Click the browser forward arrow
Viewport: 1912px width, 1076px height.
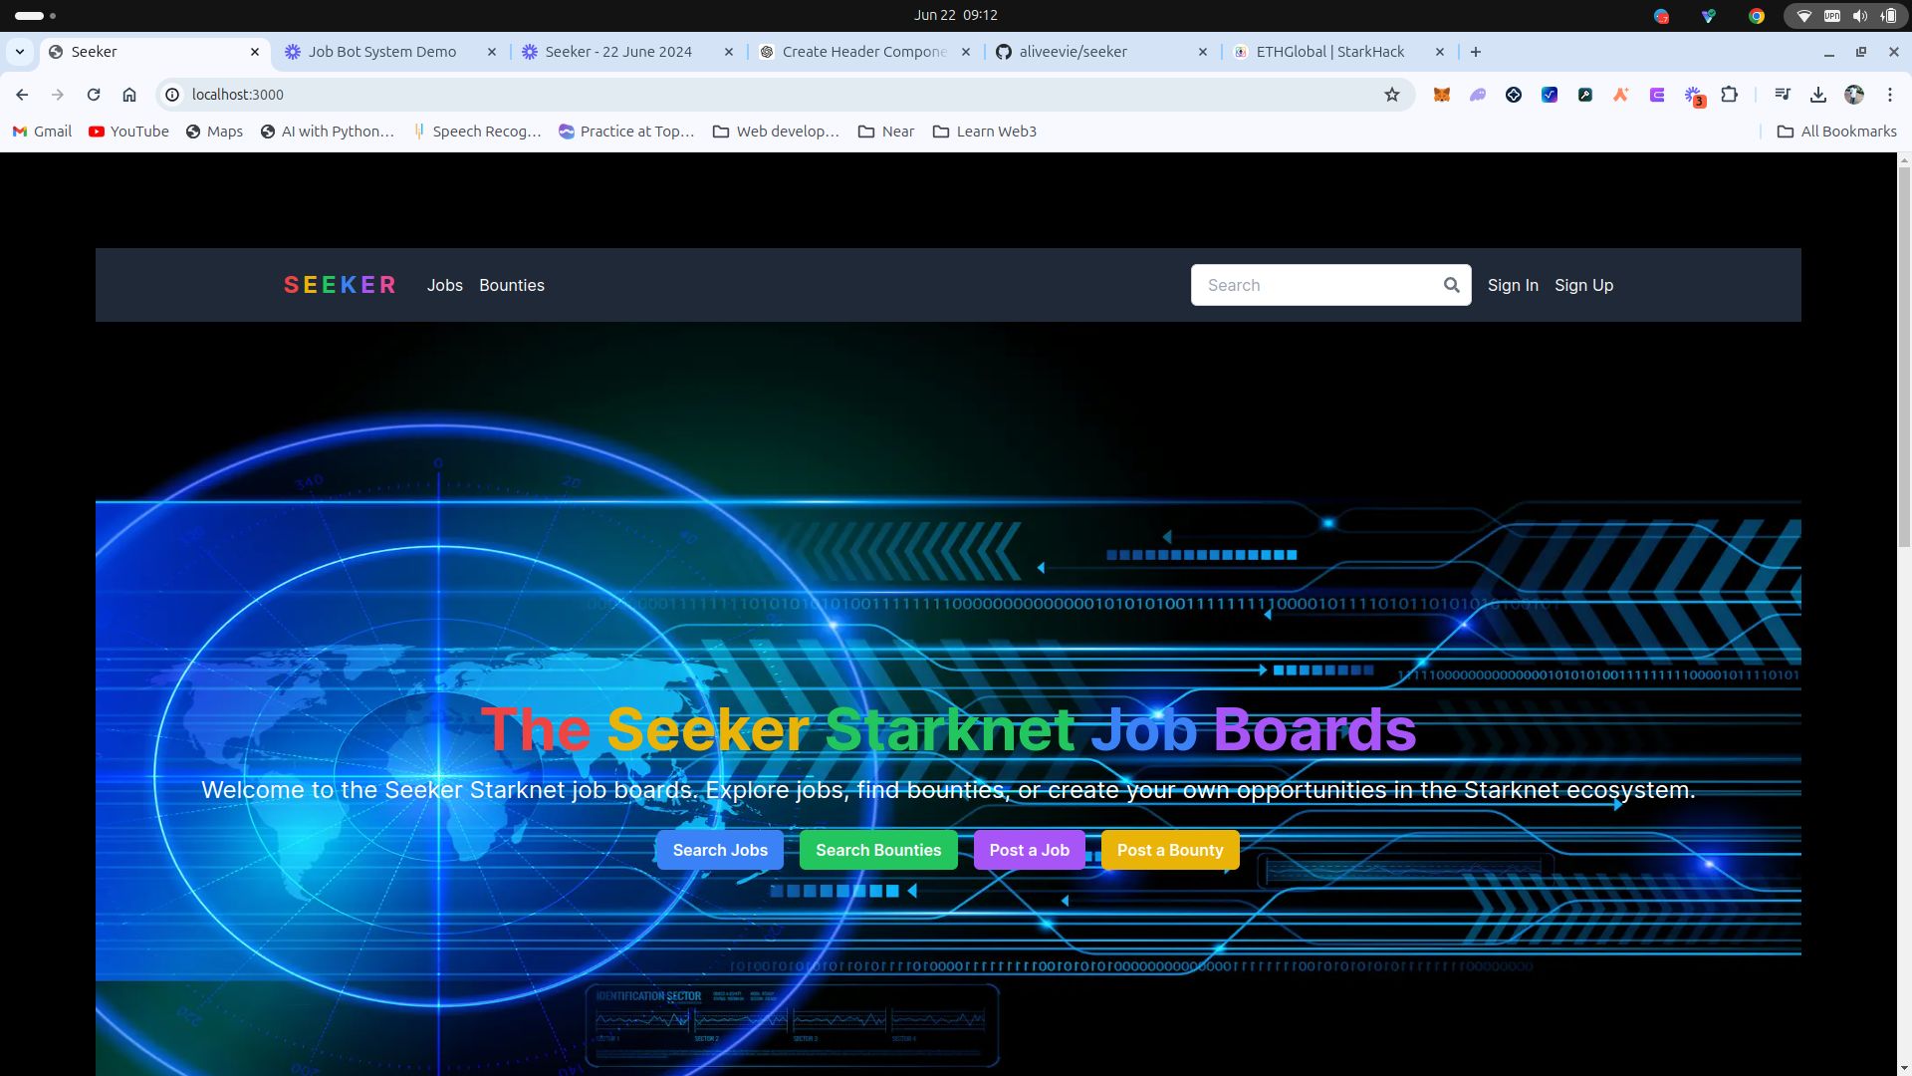coord(58,95)
